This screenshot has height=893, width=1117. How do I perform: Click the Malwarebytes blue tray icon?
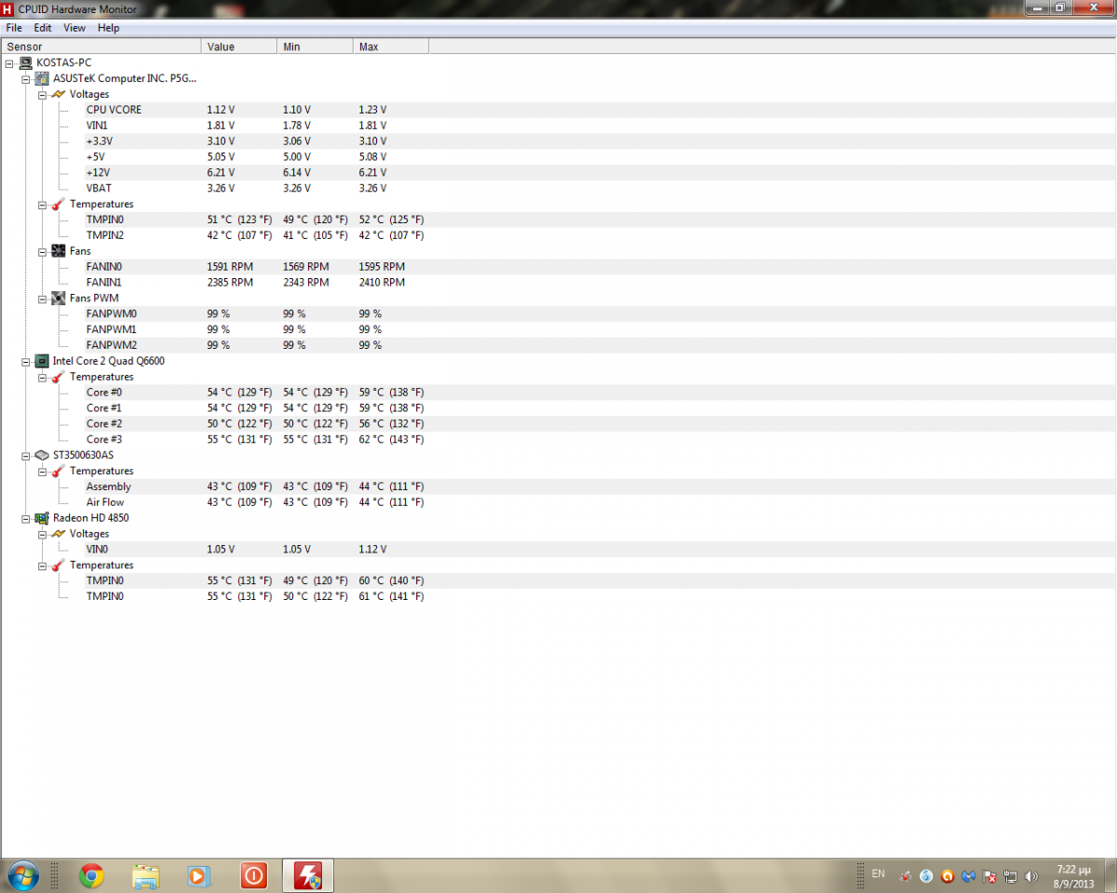click(x=969, y=876)
